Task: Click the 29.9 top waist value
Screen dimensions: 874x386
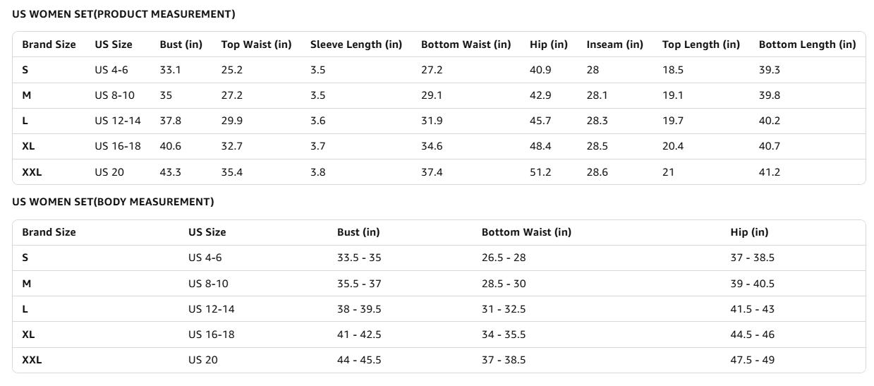Action: pos(231,121)
